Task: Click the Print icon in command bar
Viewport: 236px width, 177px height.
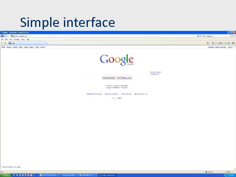Action: [213, 43]
